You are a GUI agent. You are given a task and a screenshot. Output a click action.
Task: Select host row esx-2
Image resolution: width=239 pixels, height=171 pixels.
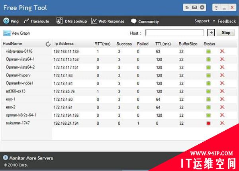119,107
